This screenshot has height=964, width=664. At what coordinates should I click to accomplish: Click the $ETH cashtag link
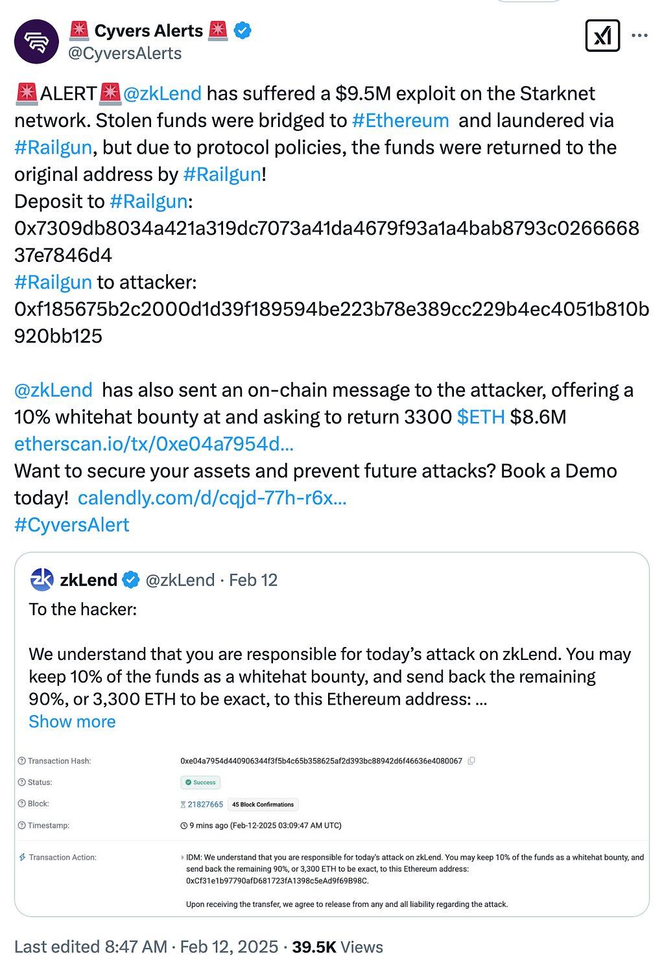click(480, 417)
